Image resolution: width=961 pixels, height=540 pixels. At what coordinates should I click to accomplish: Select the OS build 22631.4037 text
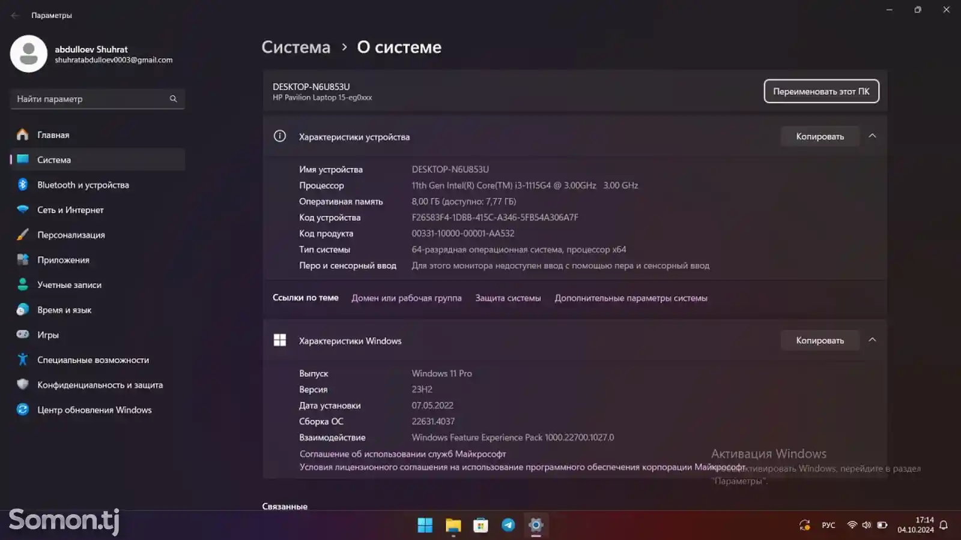[433, 421]
